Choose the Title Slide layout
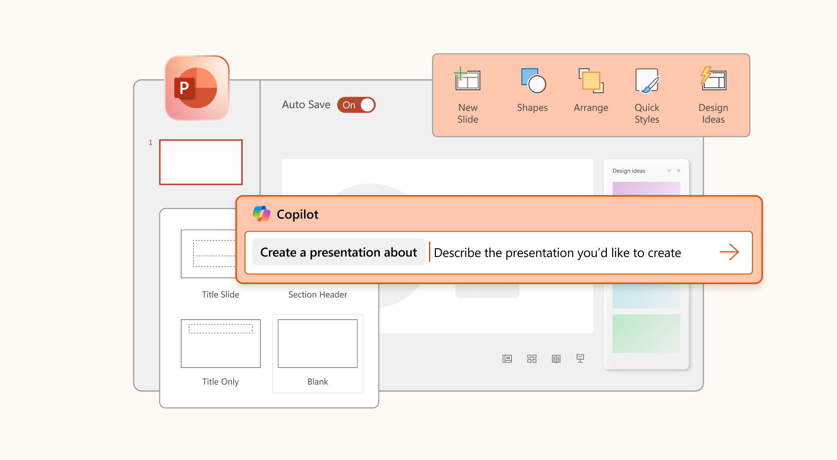 pos(209,255)
